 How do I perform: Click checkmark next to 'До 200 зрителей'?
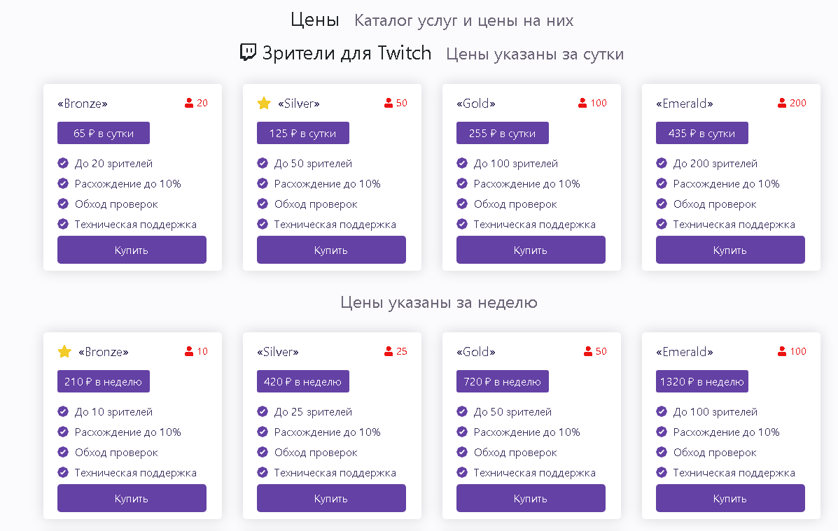[x=662, y=163]
